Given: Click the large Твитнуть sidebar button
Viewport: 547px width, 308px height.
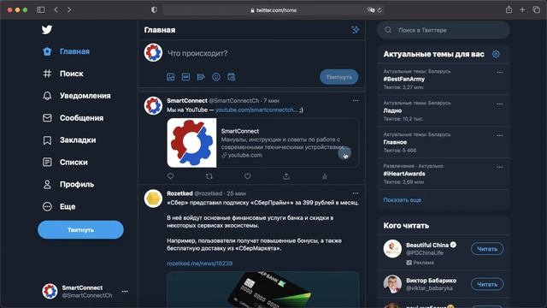Looking at the screenshot, I should click(x=80, y=230).
